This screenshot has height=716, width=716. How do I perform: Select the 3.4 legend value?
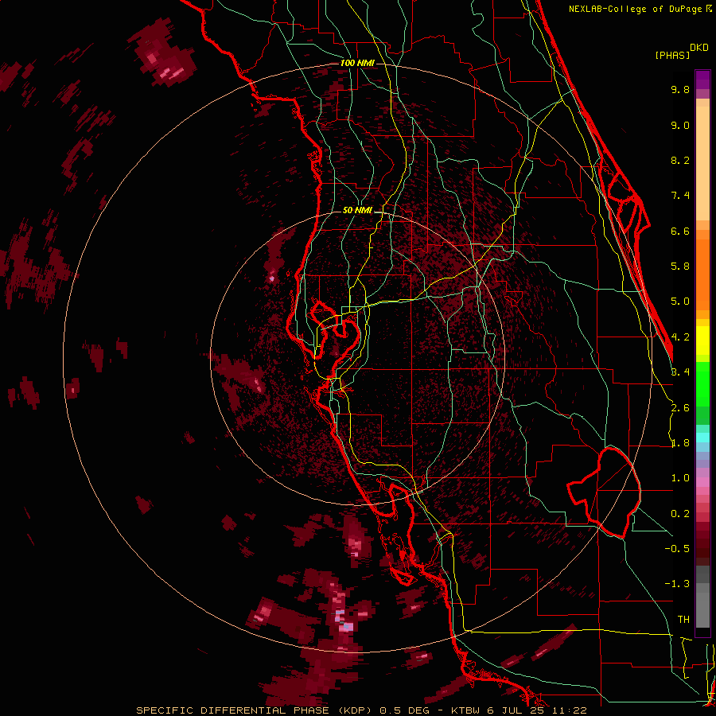coord(680,372)
